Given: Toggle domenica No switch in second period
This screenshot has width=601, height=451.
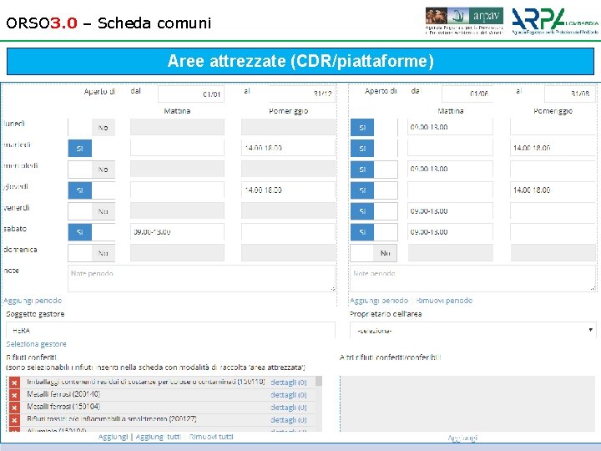Looking at the screenshot, I should (x=374, y=253).
